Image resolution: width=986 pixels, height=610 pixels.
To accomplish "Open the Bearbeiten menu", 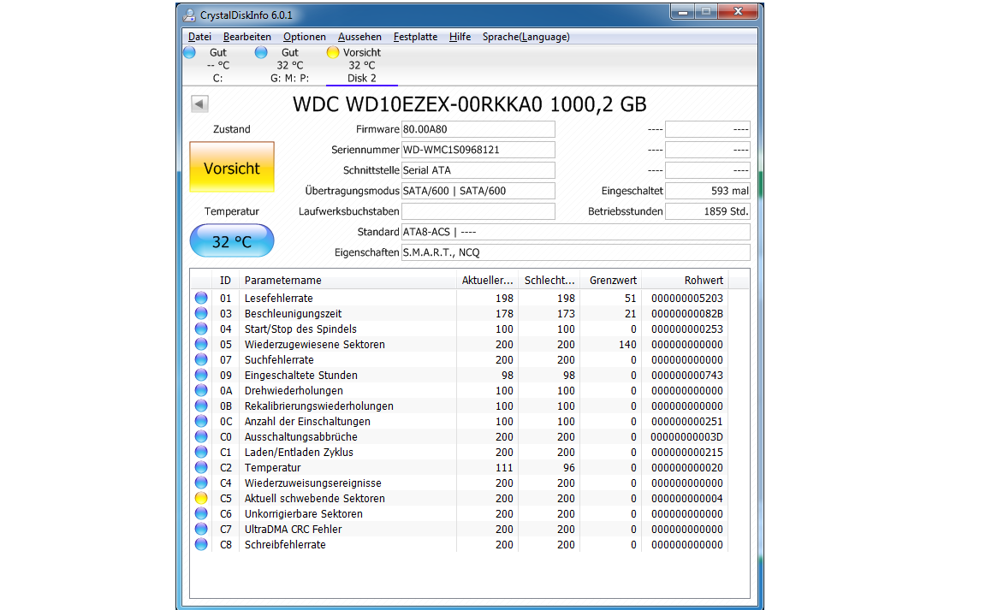I will point(247,37).
